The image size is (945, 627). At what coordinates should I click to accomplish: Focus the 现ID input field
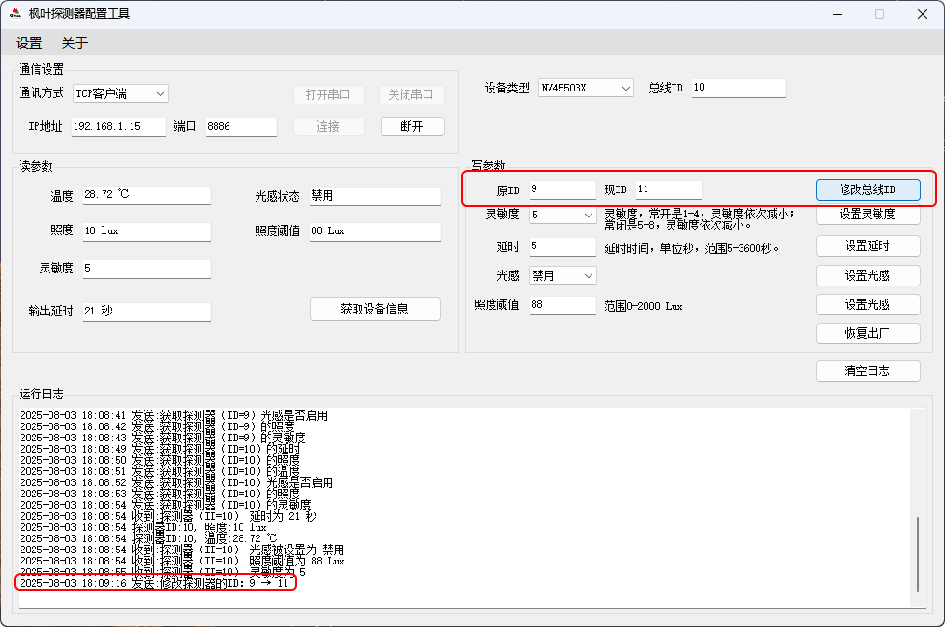tap(669, 189)
